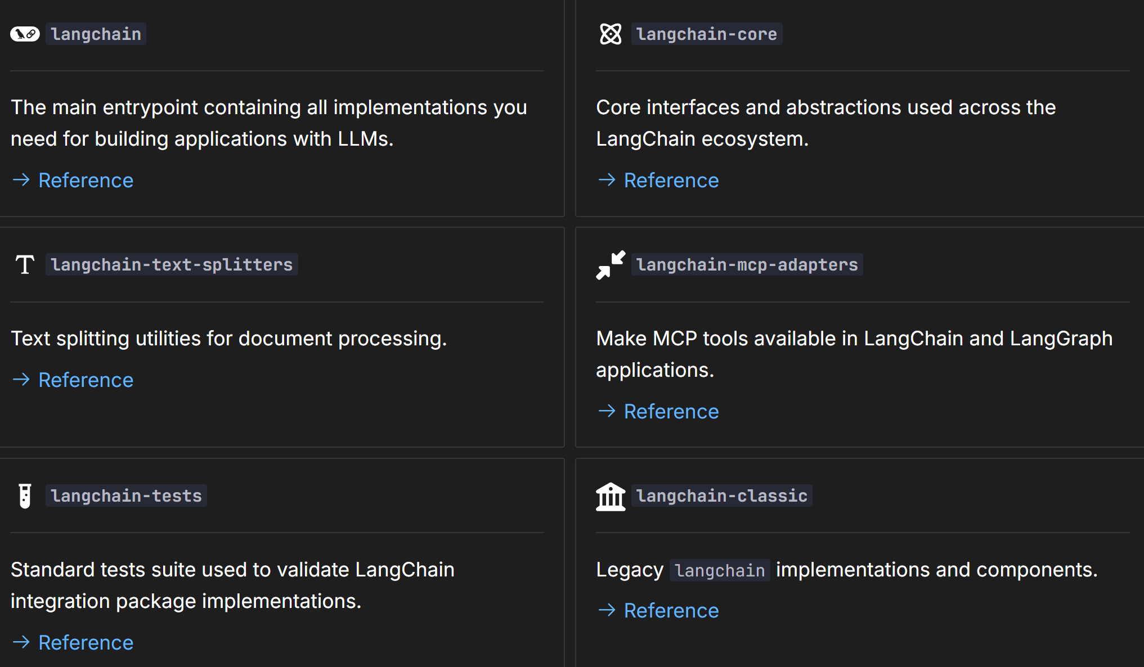Click the T icon for text-splitters

(25, 264)
